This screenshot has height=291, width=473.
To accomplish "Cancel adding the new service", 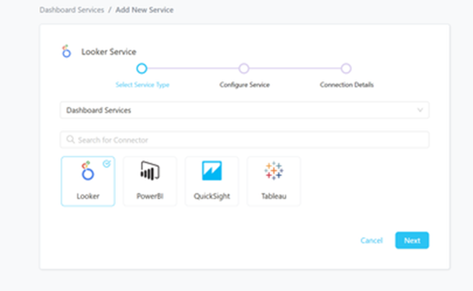I will (x=372, y=240).
